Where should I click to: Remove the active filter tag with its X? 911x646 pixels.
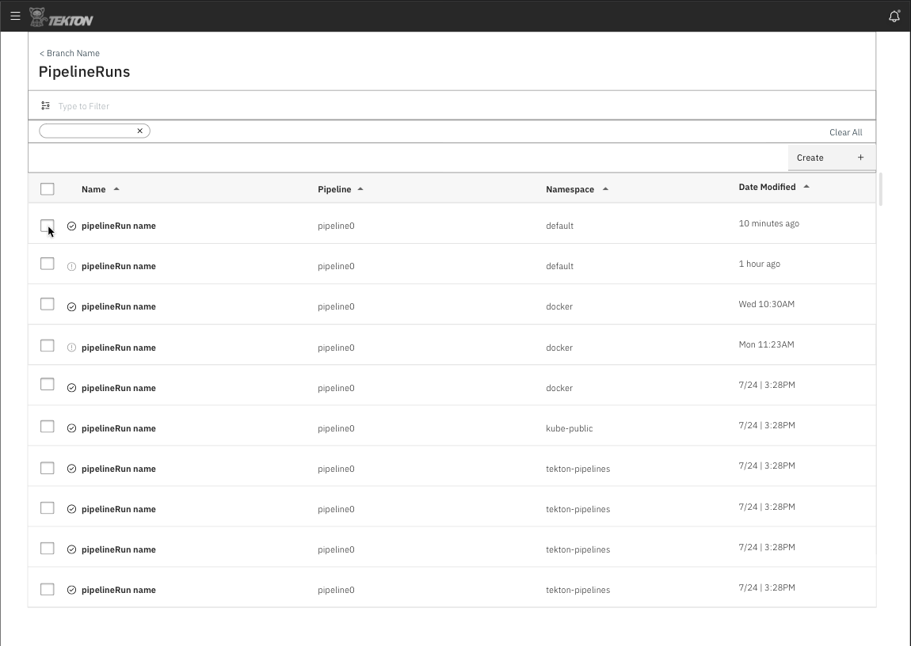pyautogui.click(x=140, y=130)
